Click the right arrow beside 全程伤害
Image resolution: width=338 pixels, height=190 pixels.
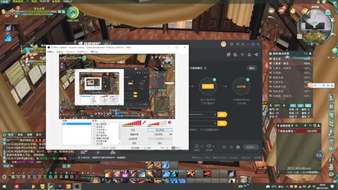[292, 125]
